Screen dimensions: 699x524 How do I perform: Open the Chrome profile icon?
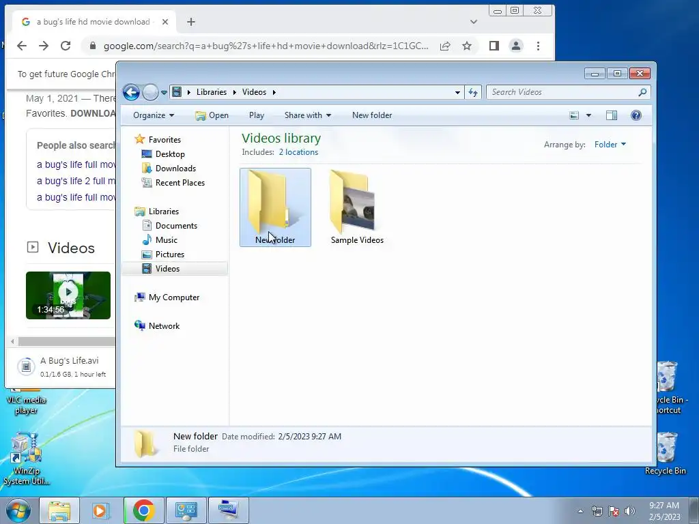coord(516,46)
